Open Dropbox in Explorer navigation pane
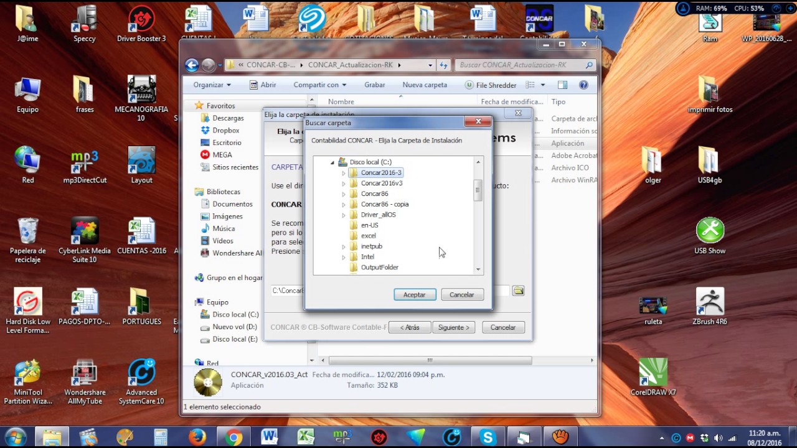797x448 pixels. (x=220, y=131)
